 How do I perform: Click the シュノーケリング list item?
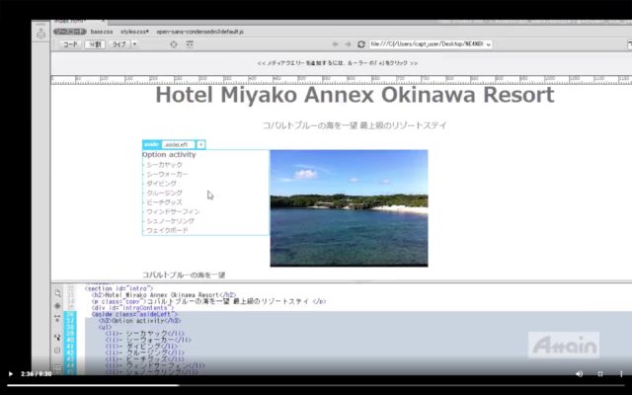[170, 221]
